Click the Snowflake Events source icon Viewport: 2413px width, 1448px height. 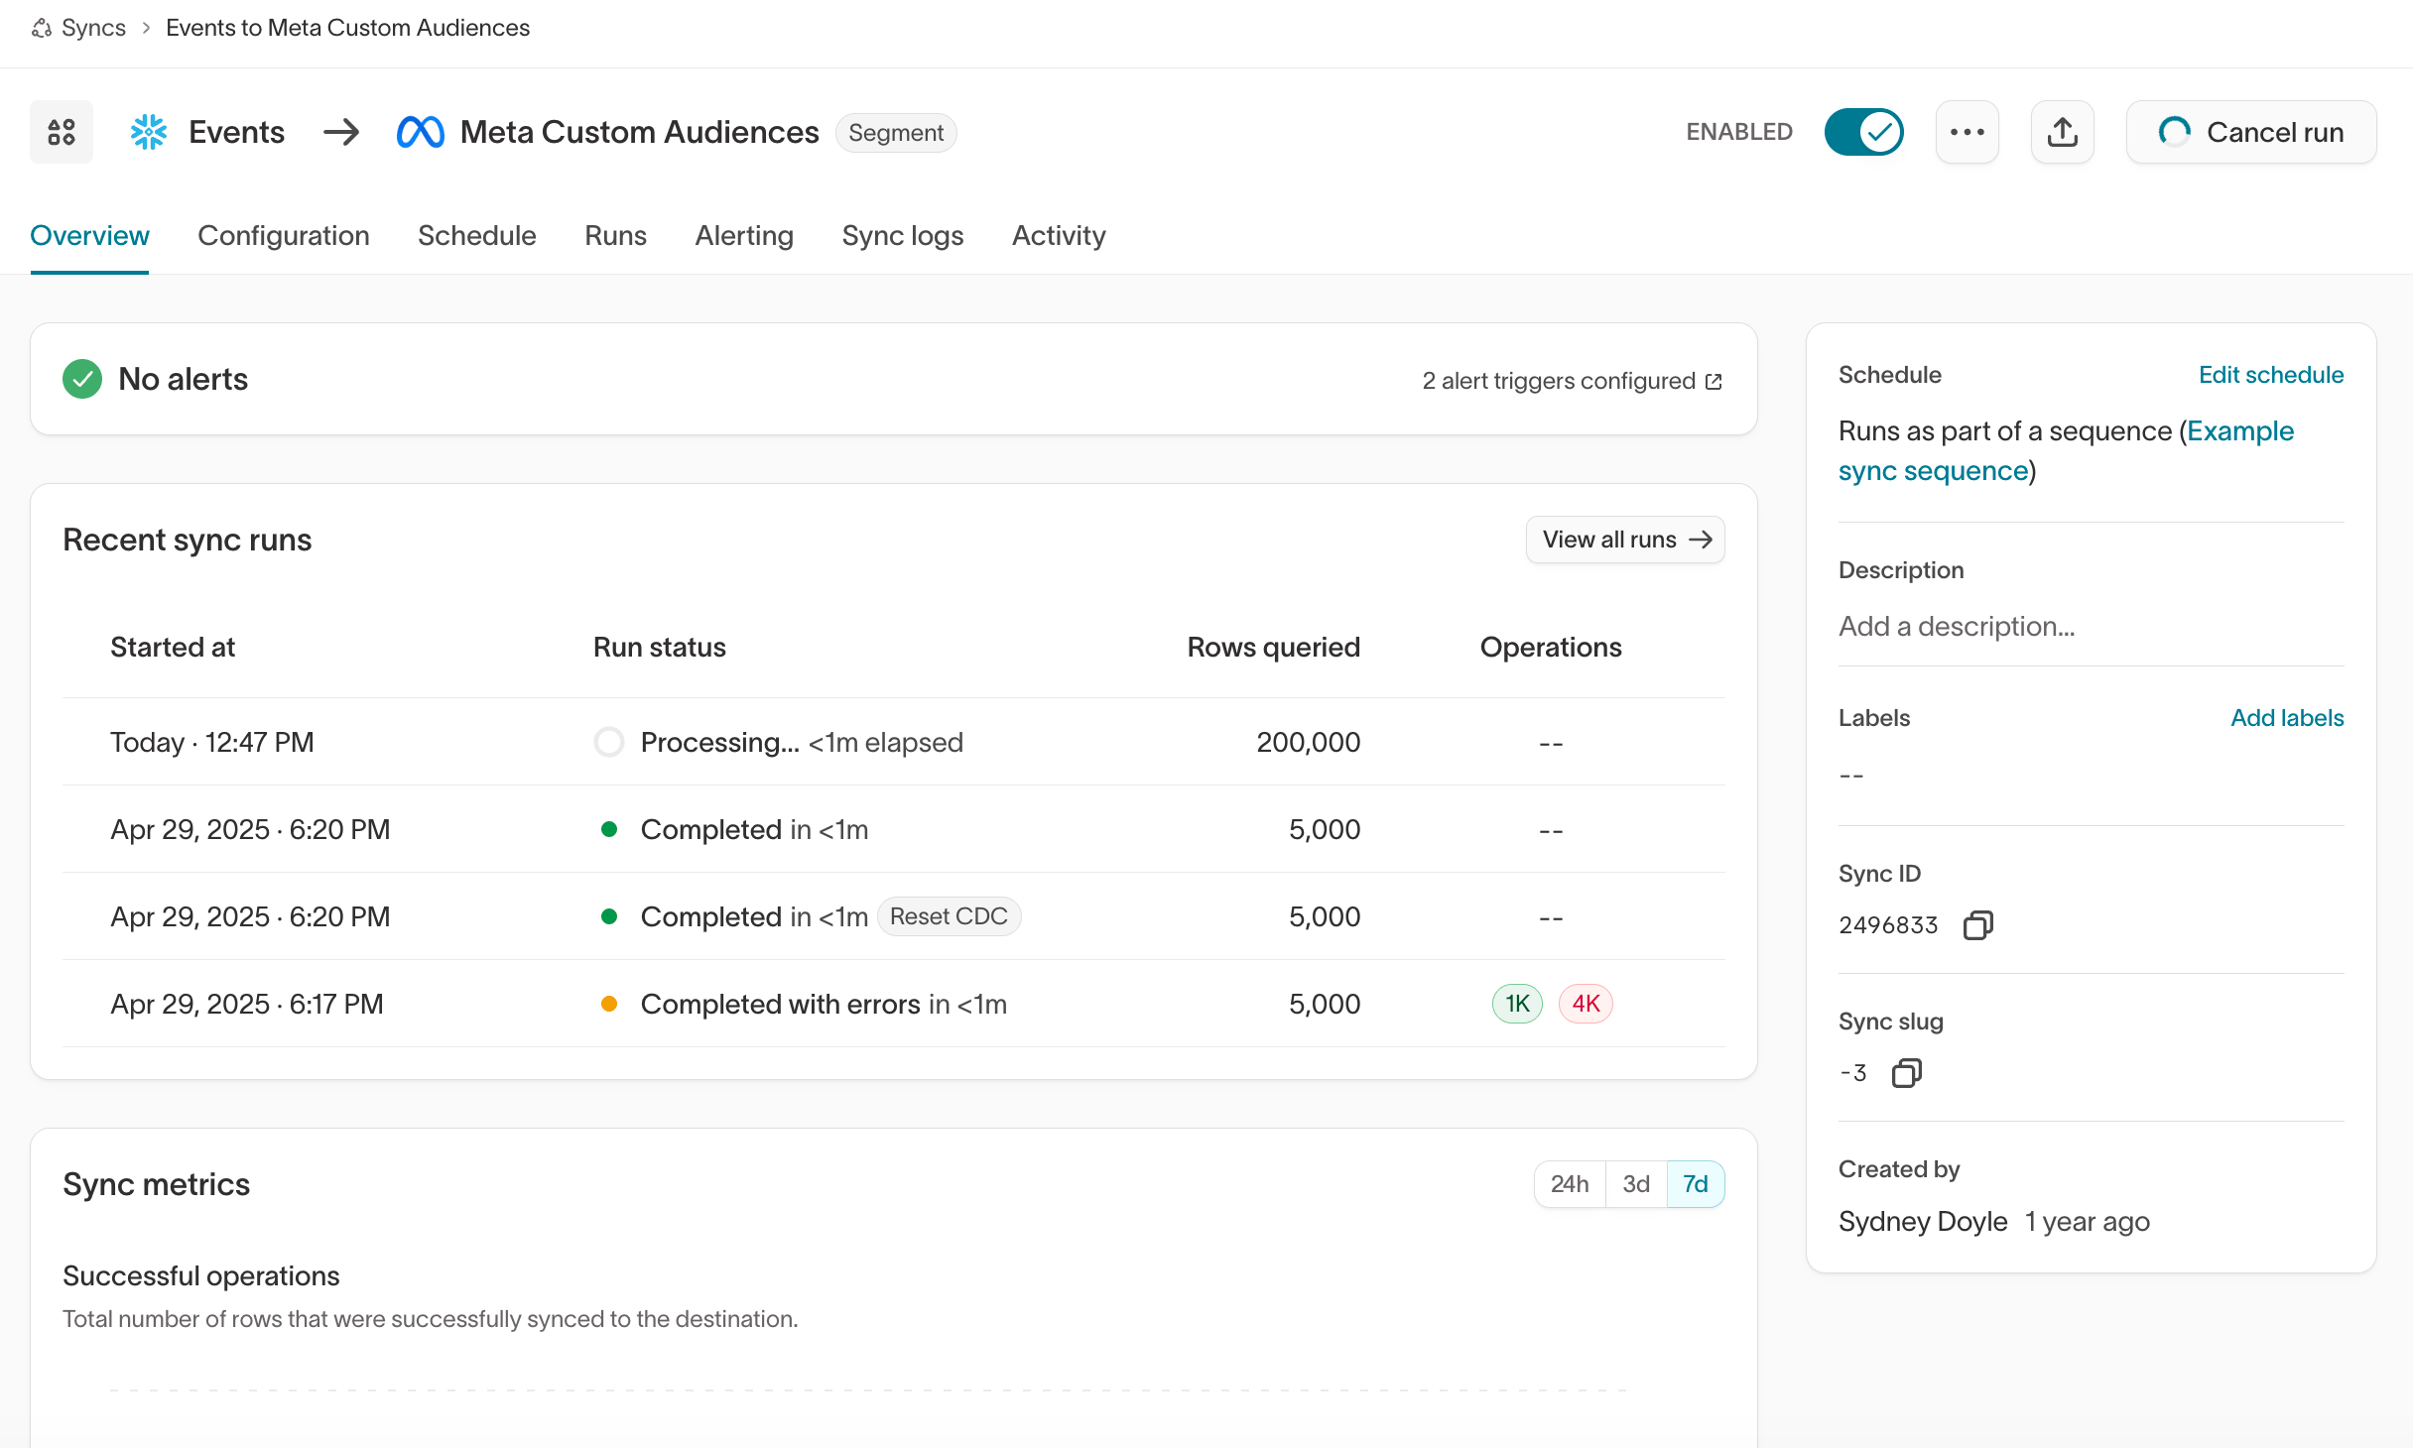pos(149,132)
